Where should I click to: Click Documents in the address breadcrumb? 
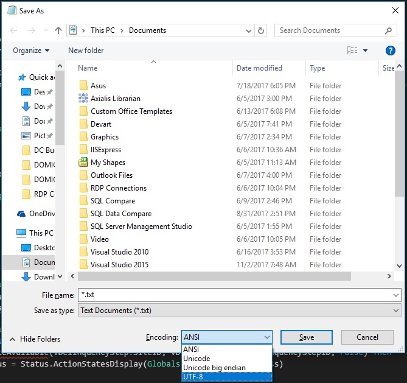click(x=147, y=30)
